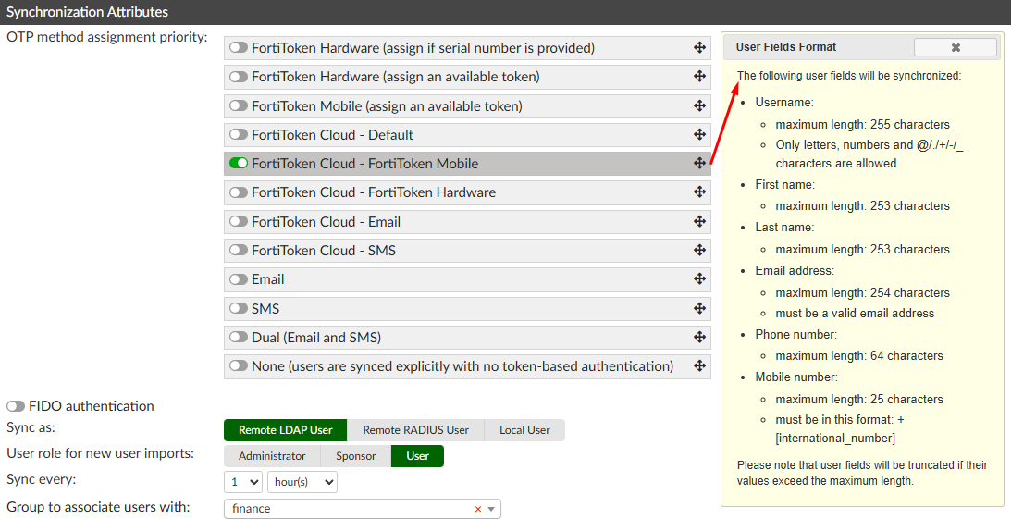Click move handle for Dual (Email and SMS) row
The height and width of the screenshot is (519, 1011).
point(699,337)
